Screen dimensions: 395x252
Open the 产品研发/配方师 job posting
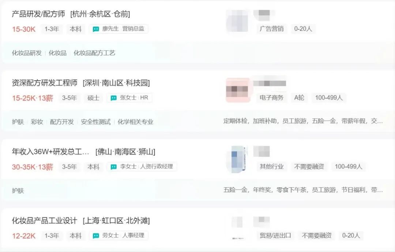(x=38, y=14)
